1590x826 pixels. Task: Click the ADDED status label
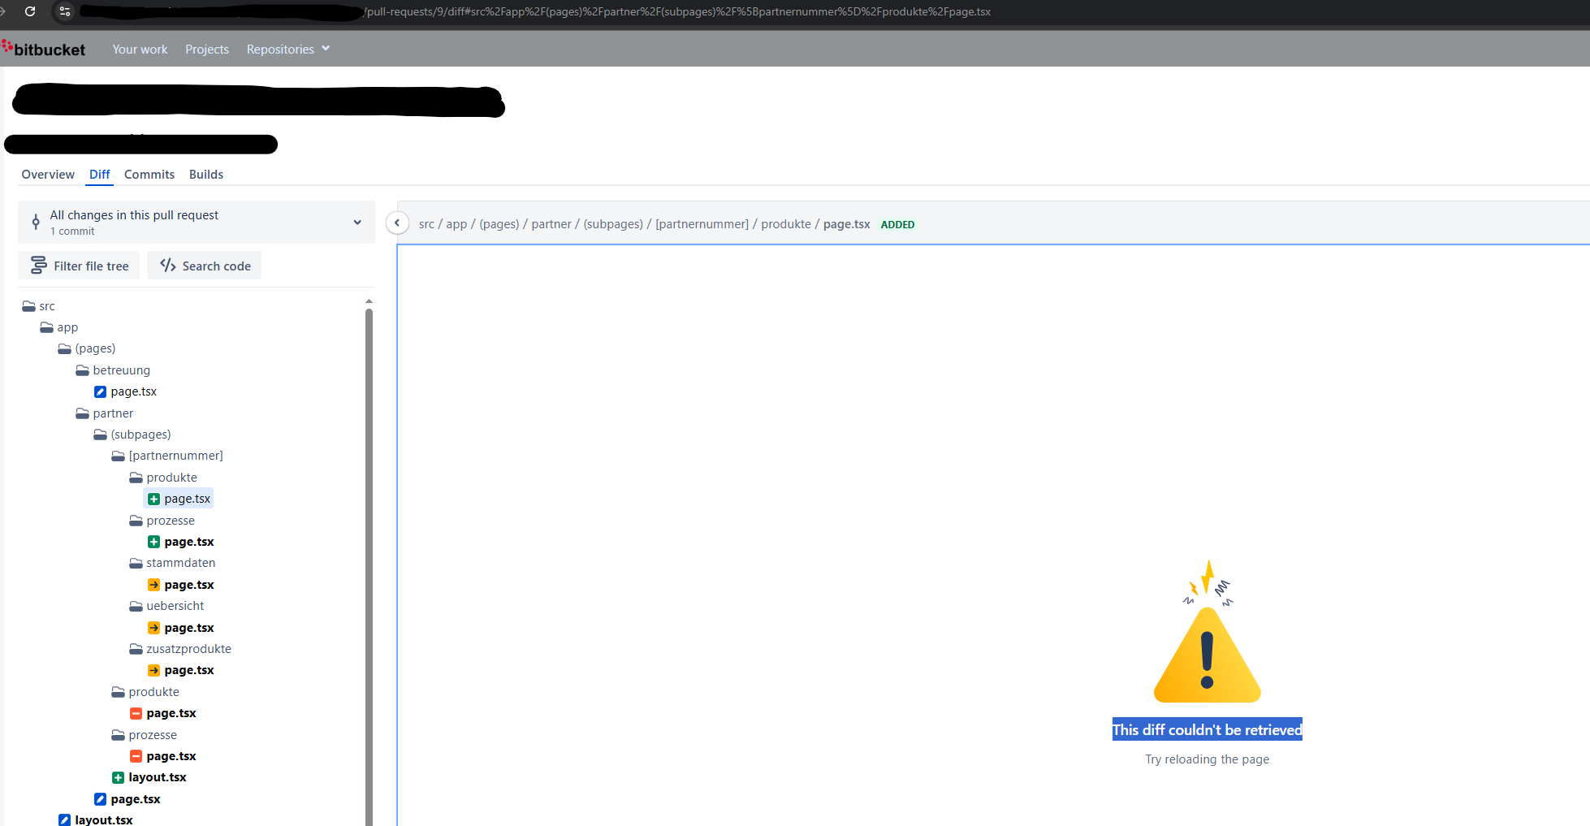pos(897,225)
